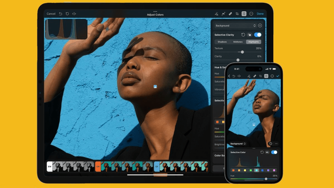Tap Cancel to discard changes
The width and height of the screenshot is (334, 188).
[x=51, y=14]
